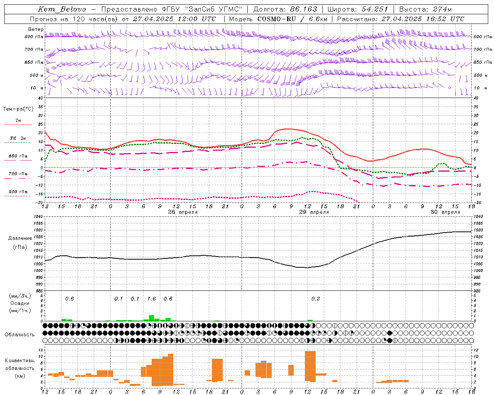Click the Модель COSMO-RU / 6.6км label

click(x=278, y=19)
